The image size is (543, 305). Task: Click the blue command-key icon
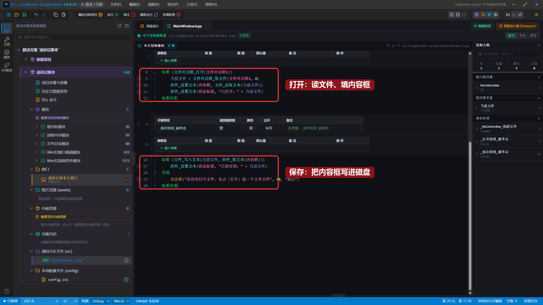pos(489,15)
